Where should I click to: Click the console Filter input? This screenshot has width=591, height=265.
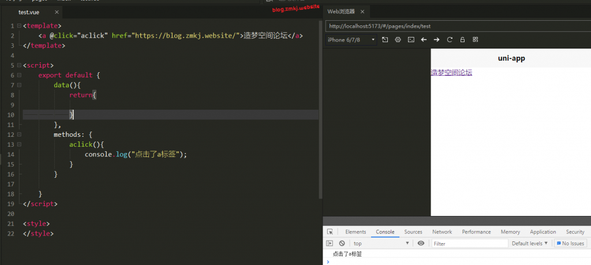pyautogui.click(x=470, y=244)
